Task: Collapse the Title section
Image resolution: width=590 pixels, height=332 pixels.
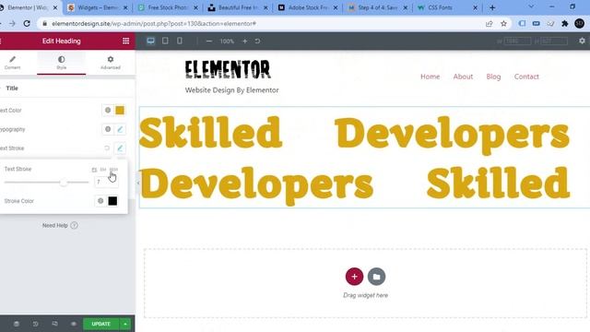Action: 12,89
